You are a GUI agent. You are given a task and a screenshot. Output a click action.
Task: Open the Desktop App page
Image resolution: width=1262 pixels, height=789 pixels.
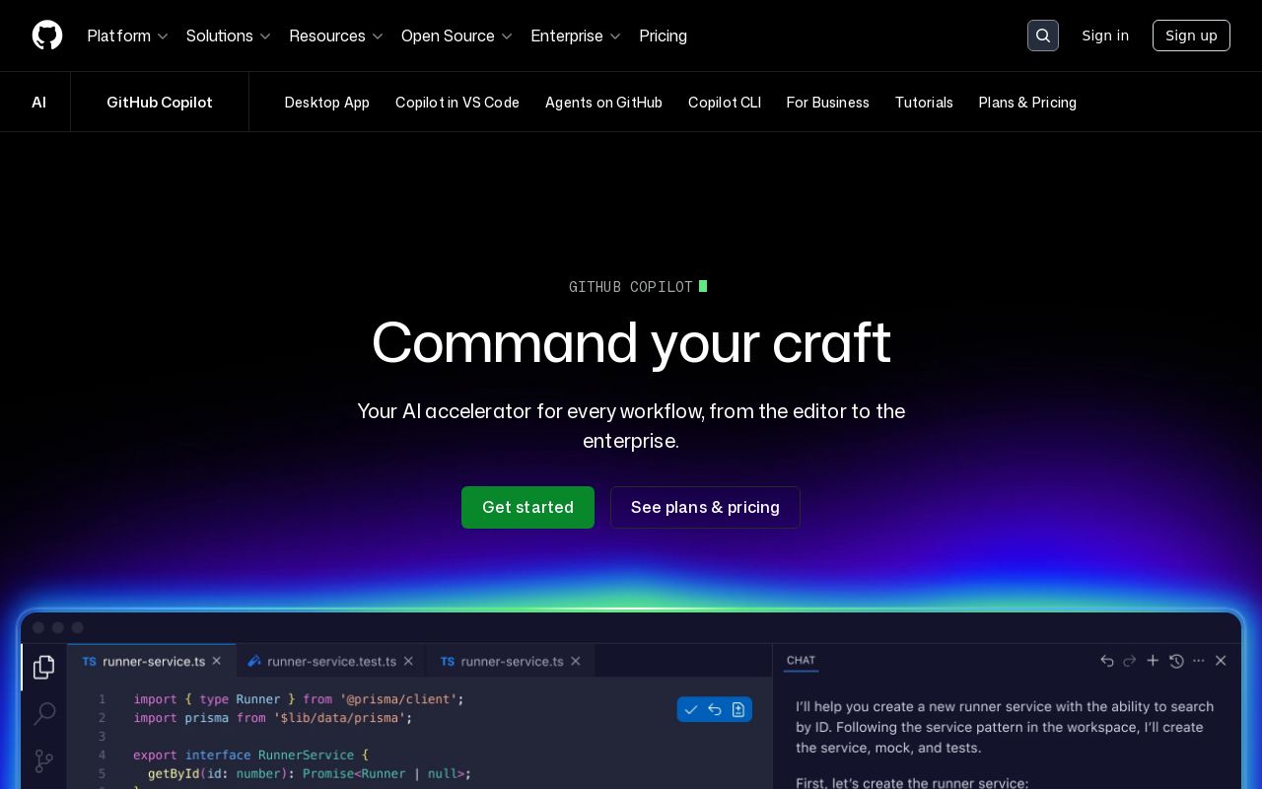click(327, 103)
